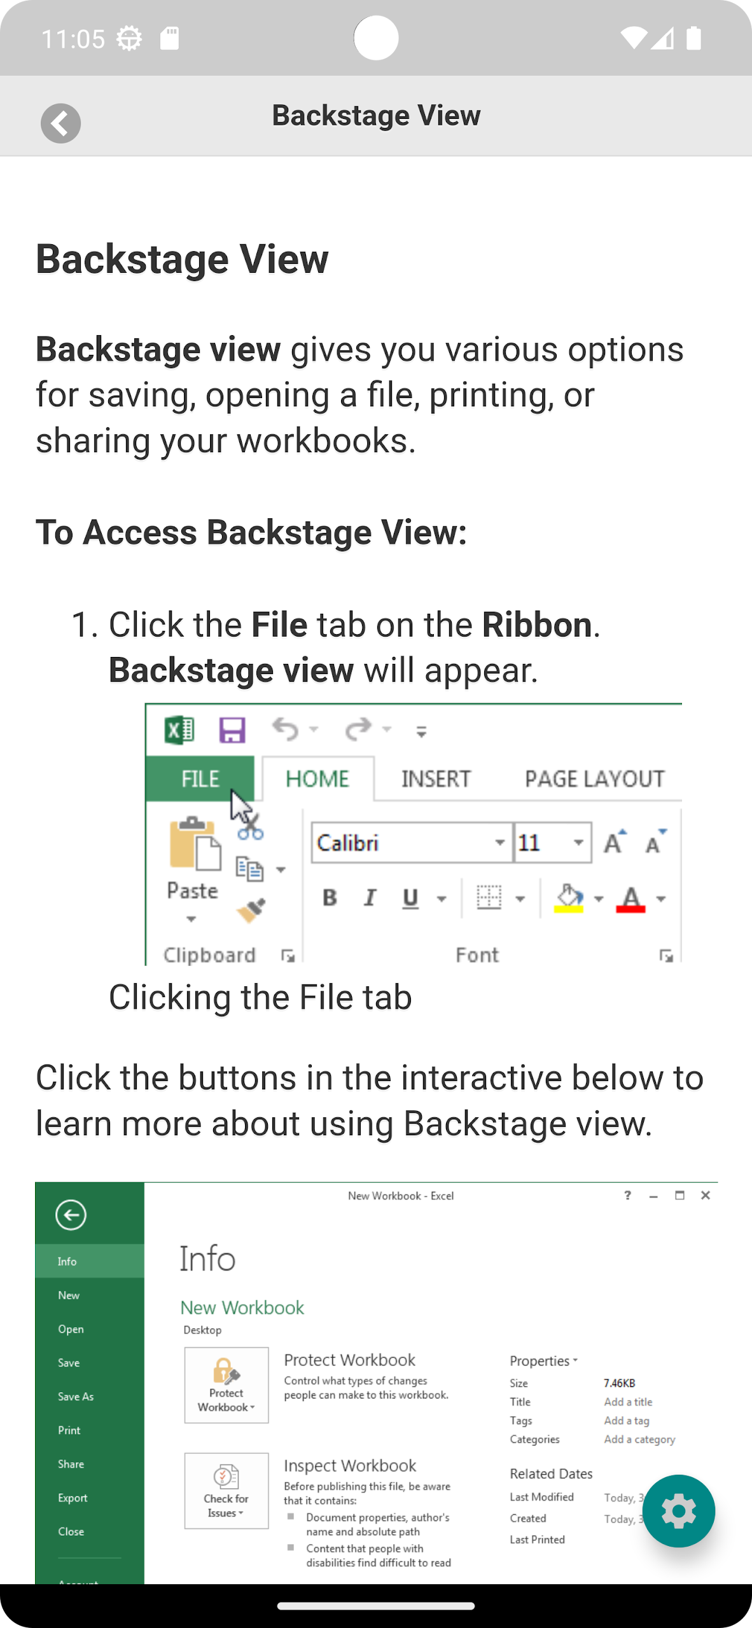Click the Undo arrow icon
The height and width of the screenshot is (1628, 752).
(x=286, y=729)
